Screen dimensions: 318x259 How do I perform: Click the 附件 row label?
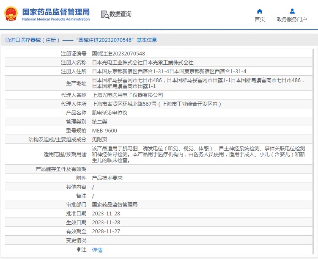point(81,178)
